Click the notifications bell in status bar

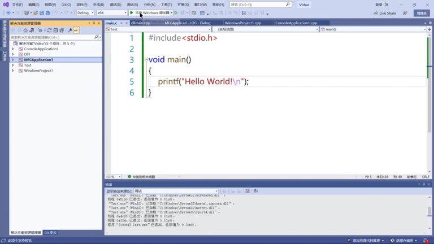coord(426,241)
